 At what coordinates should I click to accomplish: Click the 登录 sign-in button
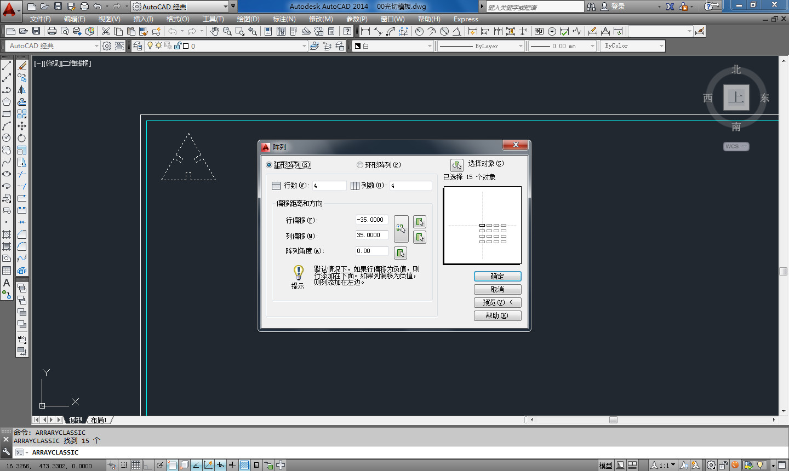coord(613,7)
